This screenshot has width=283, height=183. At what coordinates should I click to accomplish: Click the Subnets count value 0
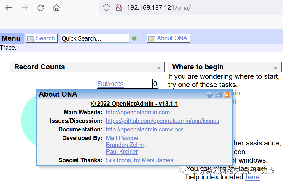[x=155, y=84]
